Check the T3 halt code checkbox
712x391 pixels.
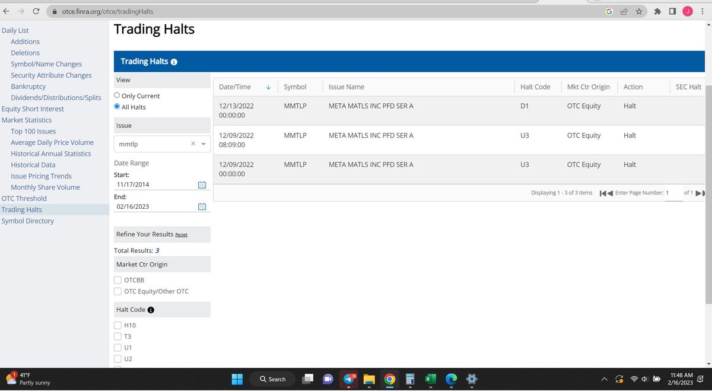pos(117,336)
